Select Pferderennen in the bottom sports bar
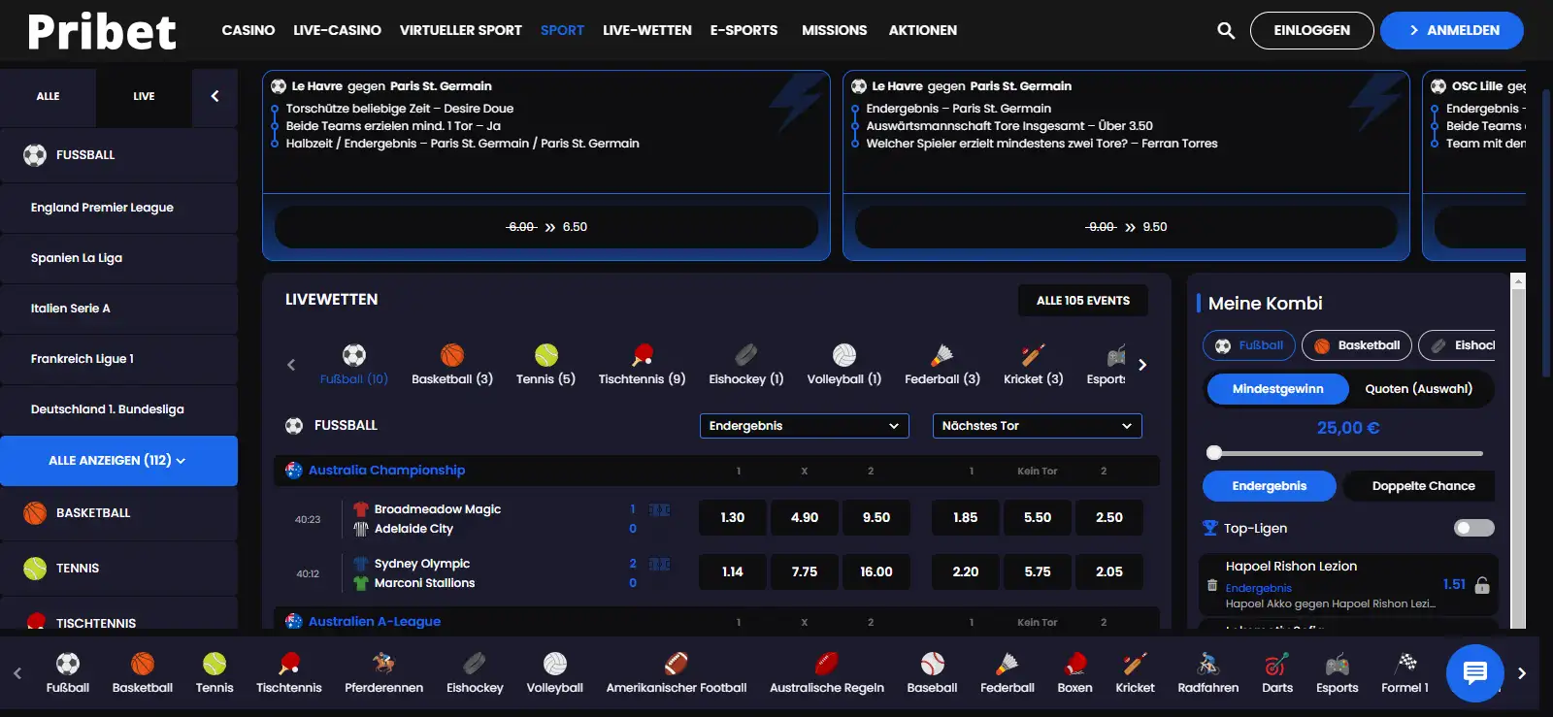The image size is (1553, 717). pyautogui.click(x=383, y=673)
